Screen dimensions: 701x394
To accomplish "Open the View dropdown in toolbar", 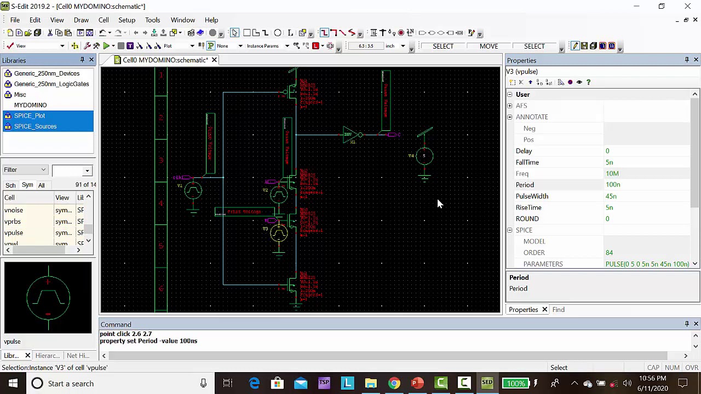I will (62, 46).
